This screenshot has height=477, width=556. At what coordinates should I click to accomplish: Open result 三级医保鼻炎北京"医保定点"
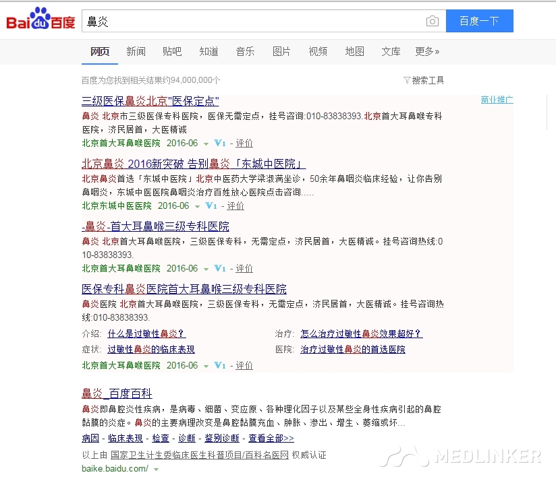tap(150, 101)
